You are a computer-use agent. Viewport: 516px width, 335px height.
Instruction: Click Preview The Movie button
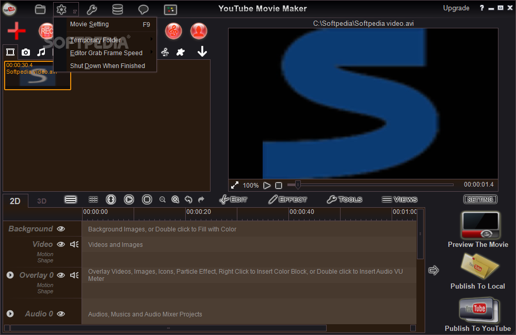(x=478, y=230)
